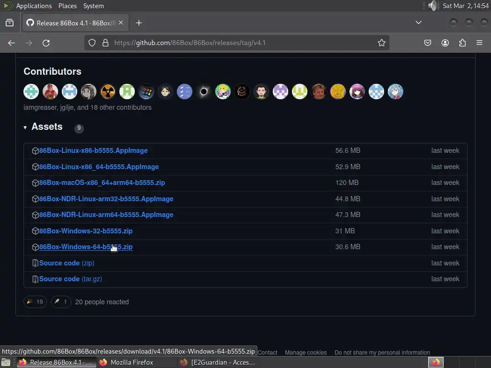Click the package icon beside 86Box-Windows-32-b5555.zip

(35, 231)
